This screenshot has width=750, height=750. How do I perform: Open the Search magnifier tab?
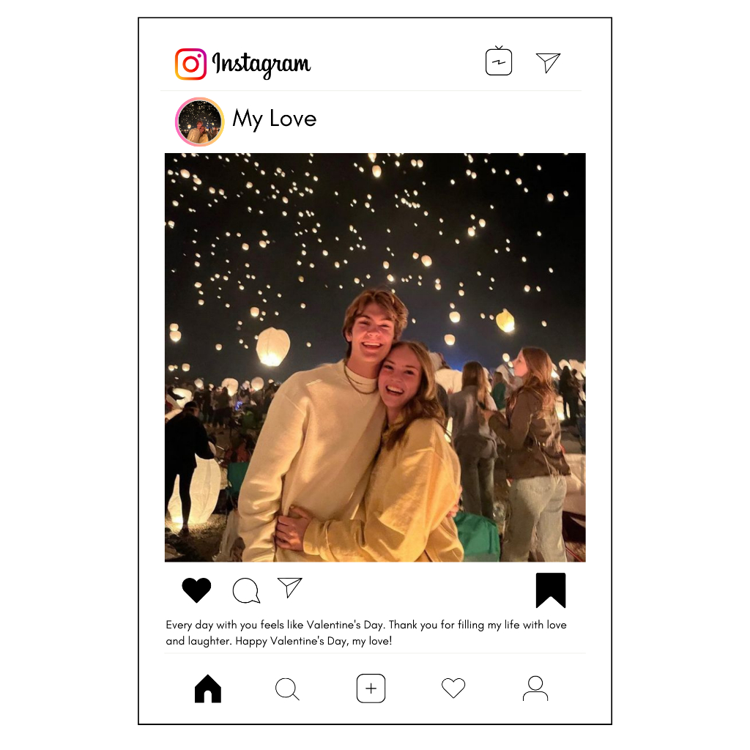(287, 689)
